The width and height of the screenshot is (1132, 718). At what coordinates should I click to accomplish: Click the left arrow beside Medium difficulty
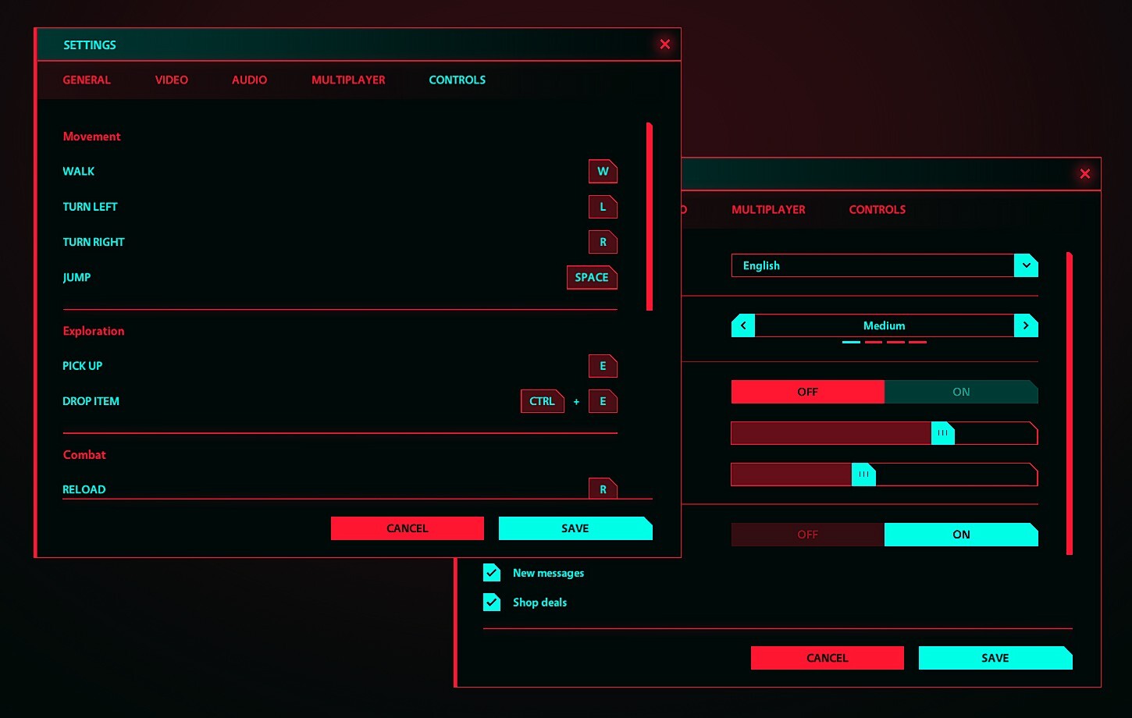(742, 325)
